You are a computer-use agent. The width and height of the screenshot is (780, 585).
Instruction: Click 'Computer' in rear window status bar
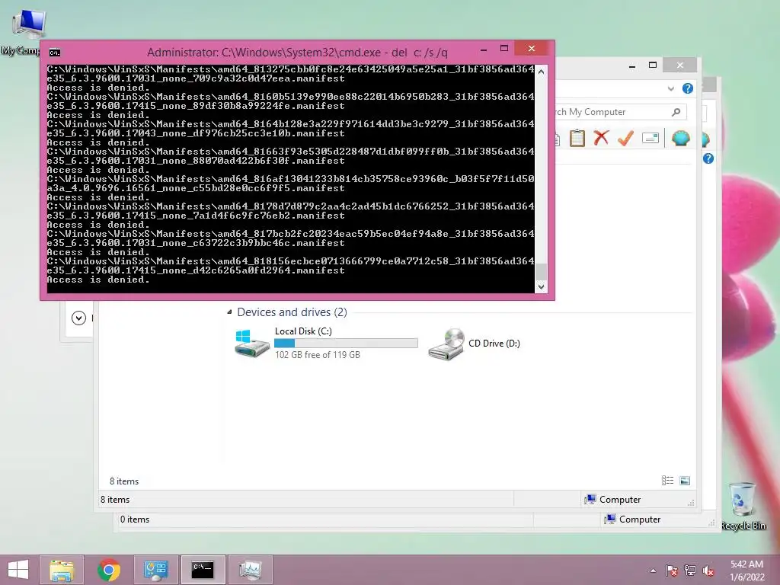point(640,519)
